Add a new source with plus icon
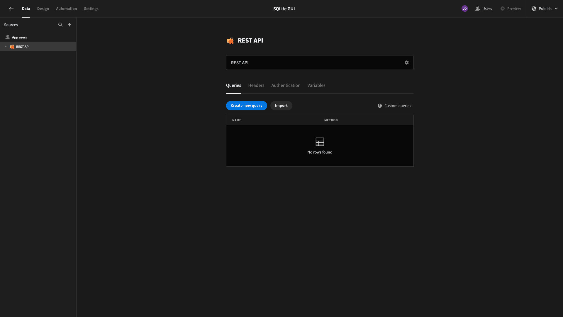The width and height of the screenshot is (563, 317). coord(69,25)
